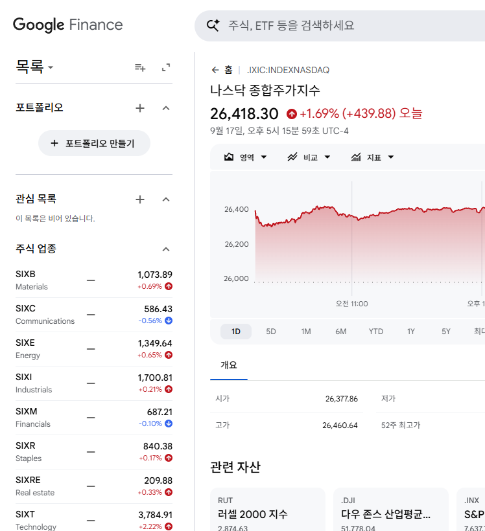This screenshot has height=531, width=485.
Task: Click the SIXM down-arrow change icon
Action: [169, 424]
